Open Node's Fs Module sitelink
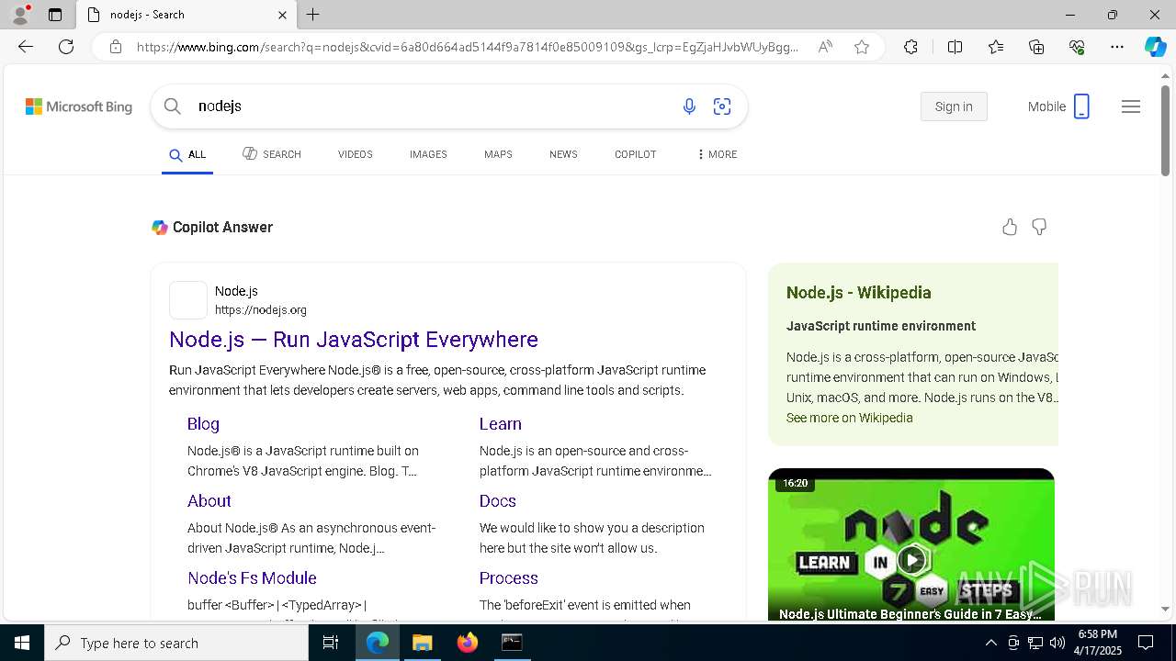The width and height of the screenshot is (1176, 661). point(252,578)
